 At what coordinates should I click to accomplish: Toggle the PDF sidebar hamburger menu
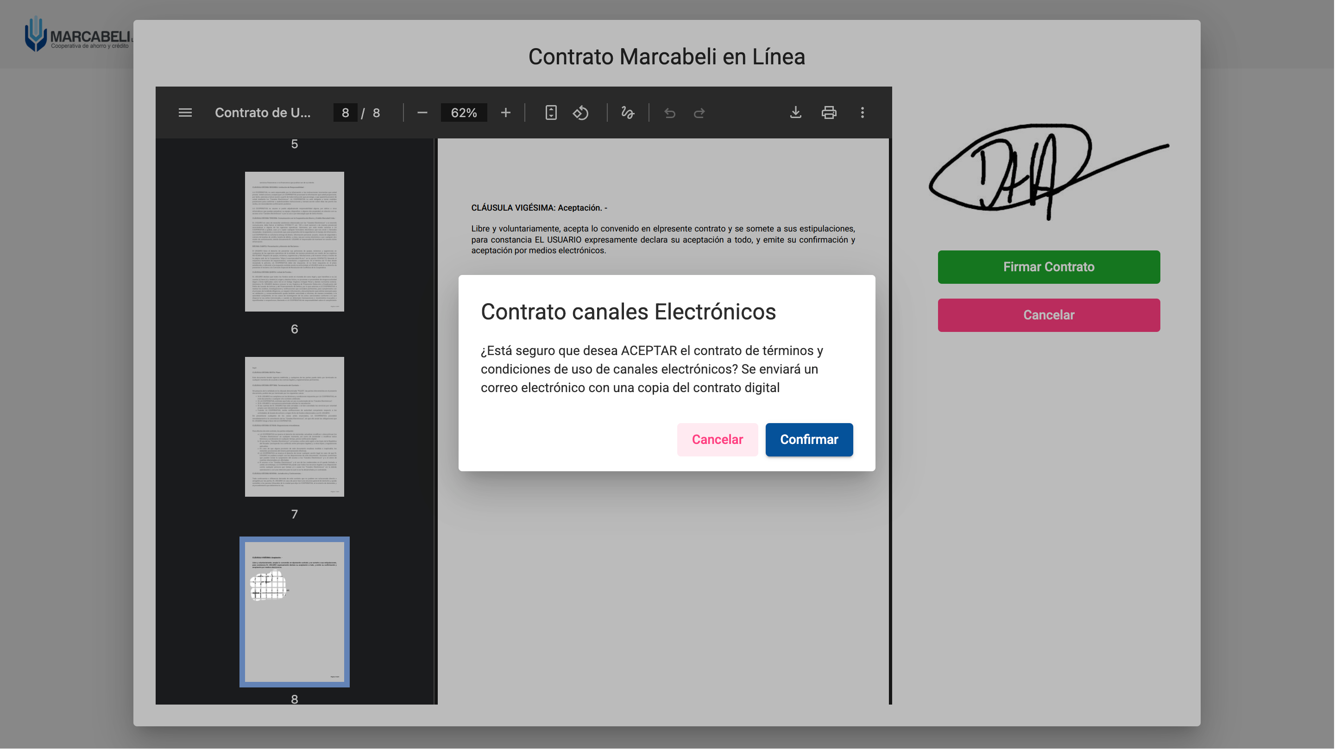pyautogui.click(x=185, y=112)
